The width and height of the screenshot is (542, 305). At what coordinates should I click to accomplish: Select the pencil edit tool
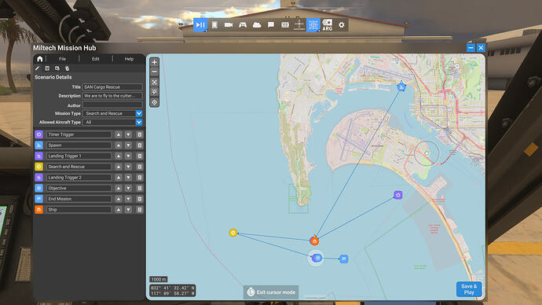tap(38, 68)
